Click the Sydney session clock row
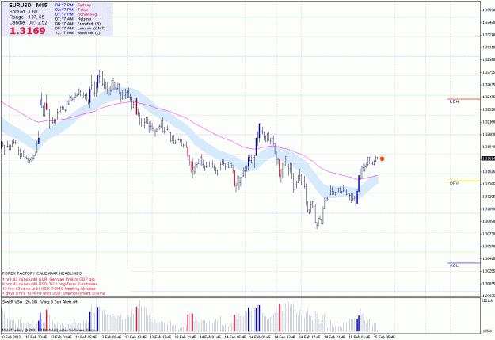The image size is (495, 340). (x=73, y=5)
